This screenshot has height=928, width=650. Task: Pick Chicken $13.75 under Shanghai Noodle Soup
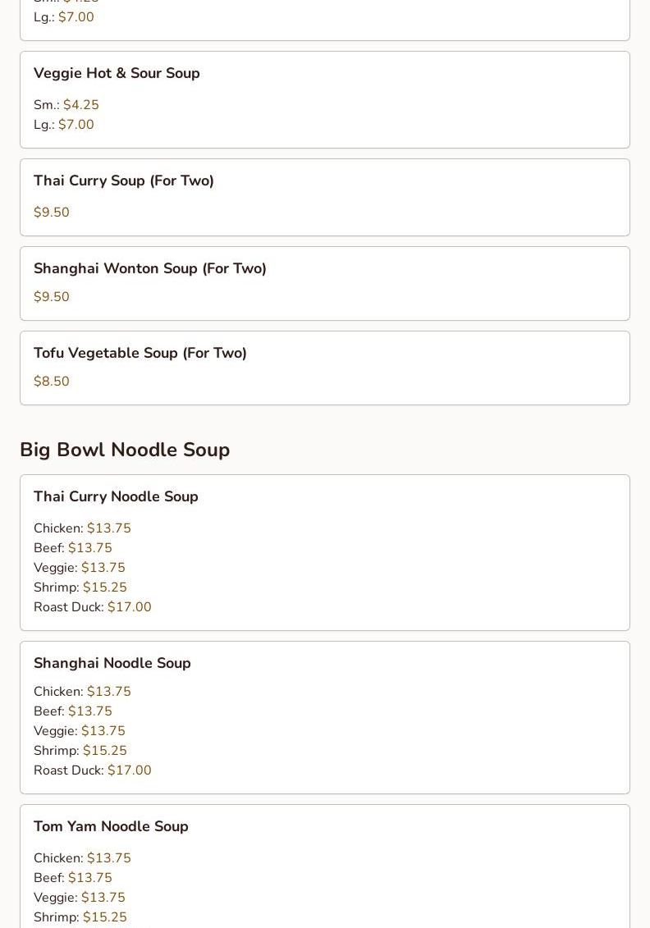tap(82, 691)
